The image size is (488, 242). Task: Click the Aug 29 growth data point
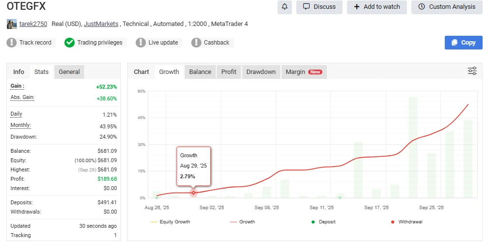pyautogui.click(x=194, y=193)
